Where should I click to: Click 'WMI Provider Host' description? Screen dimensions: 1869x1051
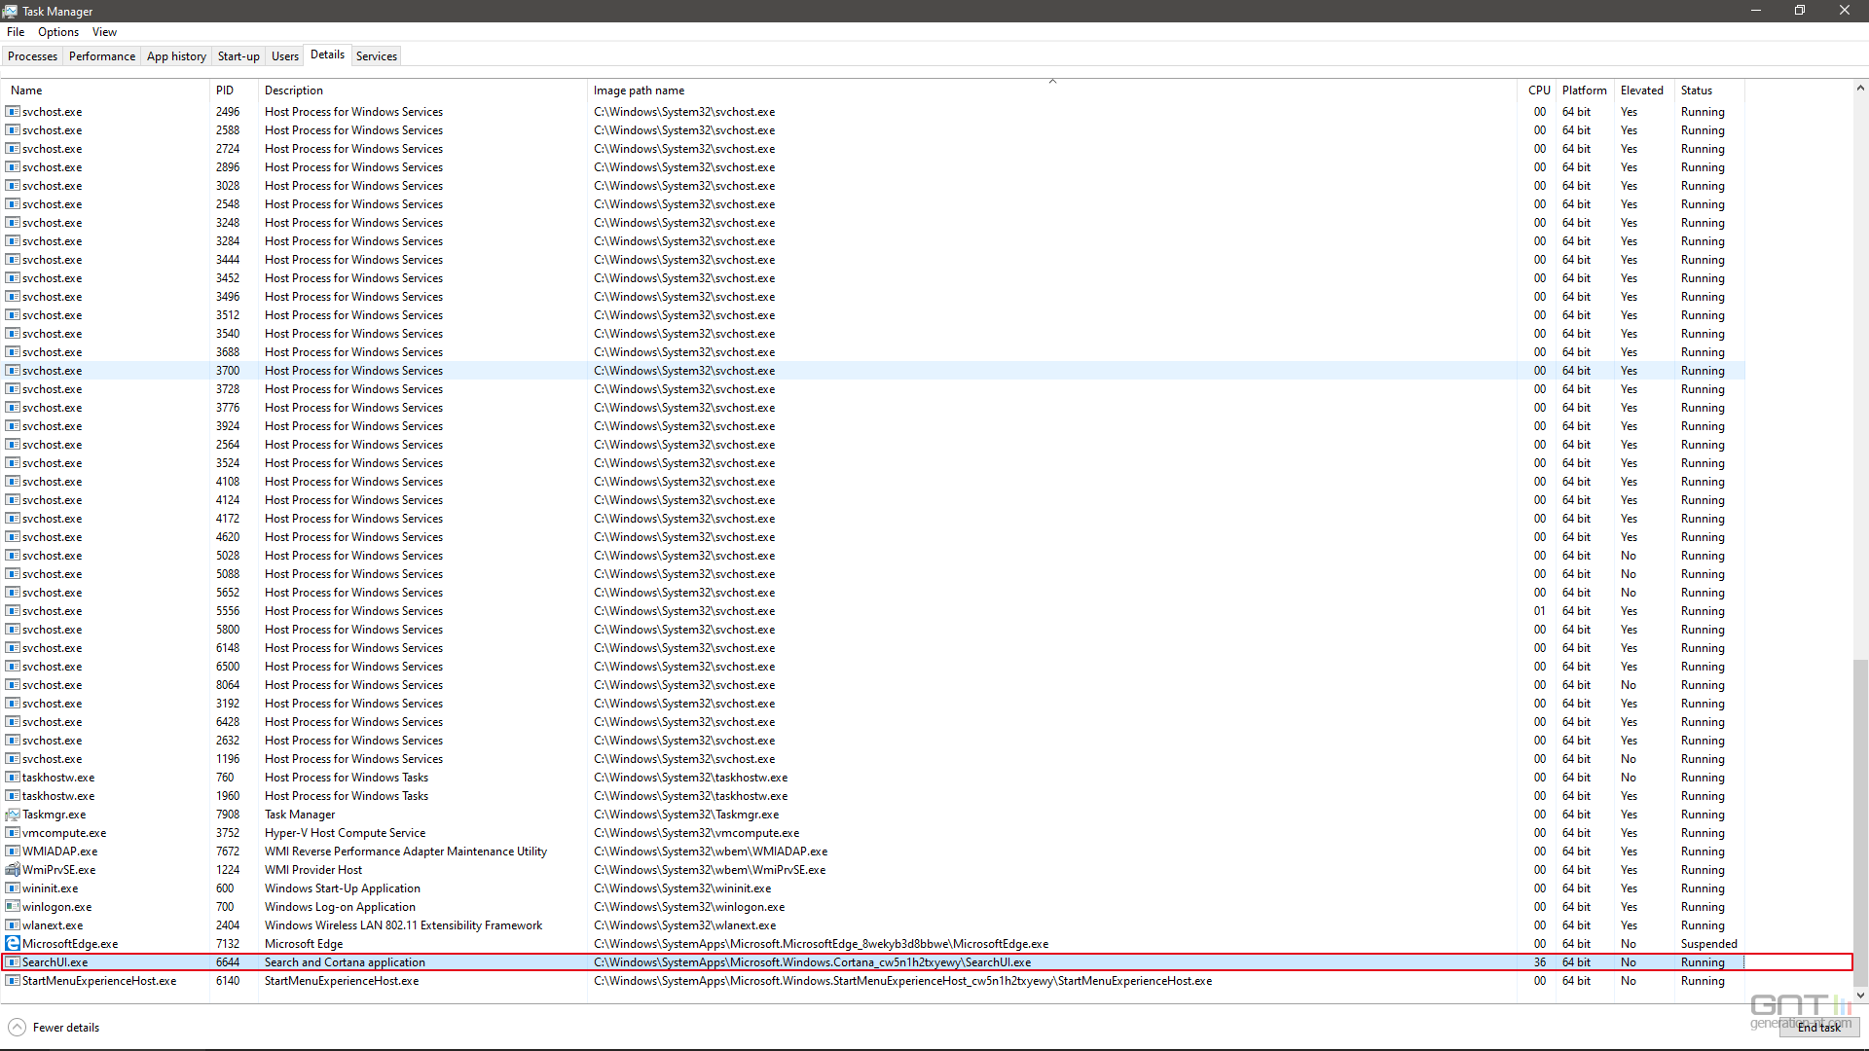point(313,870)
